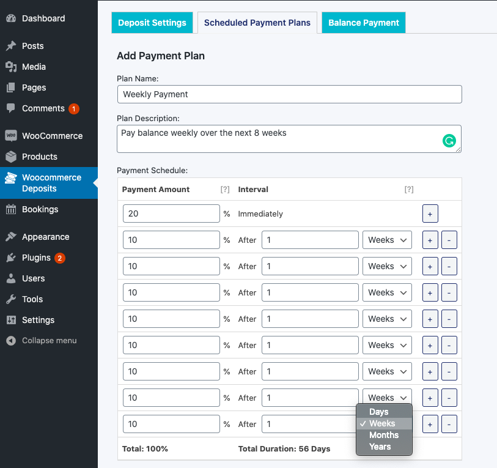Click the Plan Description resize handle

(458, 149)
